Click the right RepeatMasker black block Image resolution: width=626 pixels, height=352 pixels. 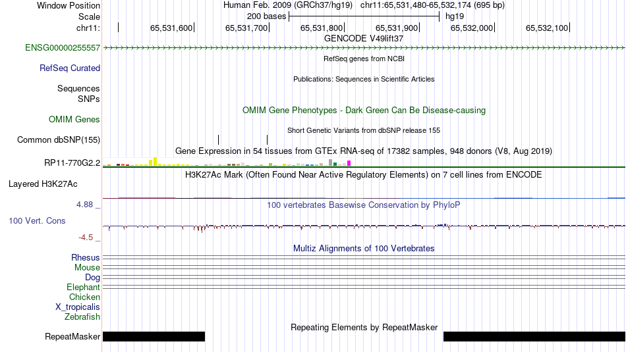(x=534, y=336)
